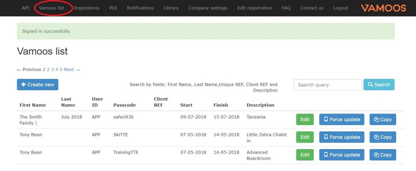416x171 pixels.
Task: Click The Smith Family name cell
Action: pyautogui.click(x=30, y=120)
